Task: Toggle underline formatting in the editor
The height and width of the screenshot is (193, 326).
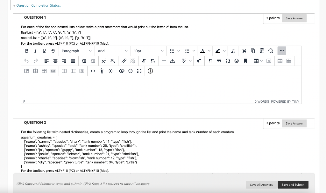Action: pos(44,51)
